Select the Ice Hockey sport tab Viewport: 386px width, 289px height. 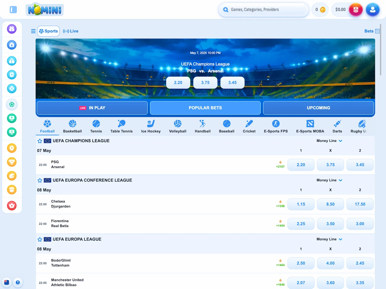[x=151, y=126]
